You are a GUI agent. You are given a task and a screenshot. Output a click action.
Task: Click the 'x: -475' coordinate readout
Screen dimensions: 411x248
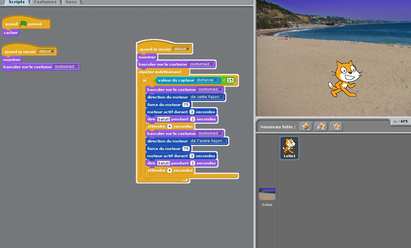click(x=401, y=121)
